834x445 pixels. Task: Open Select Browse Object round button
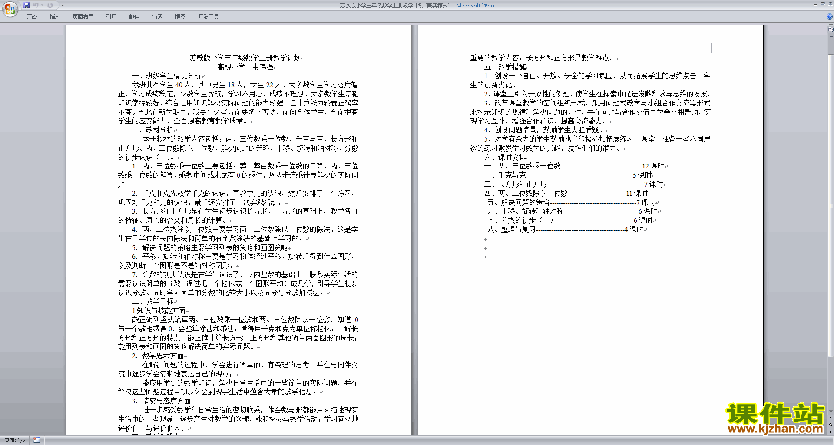[831, 425]
